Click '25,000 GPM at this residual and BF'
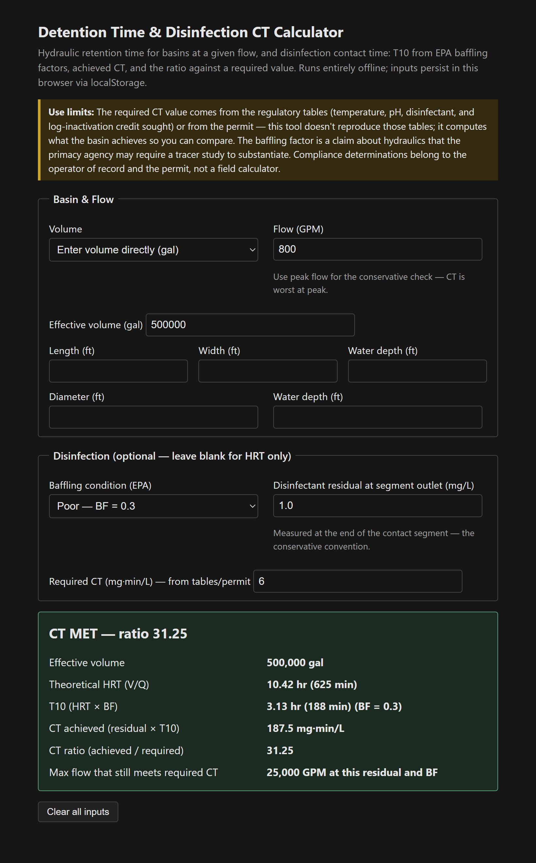The height and width of the screenshot is (863, 536). coord(352,772)
